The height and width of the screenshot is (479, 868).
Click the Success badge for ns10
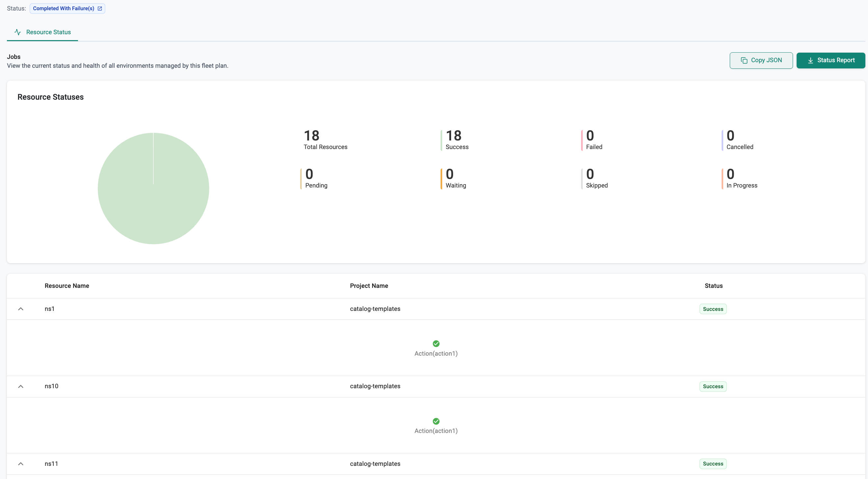pos(713,386)
